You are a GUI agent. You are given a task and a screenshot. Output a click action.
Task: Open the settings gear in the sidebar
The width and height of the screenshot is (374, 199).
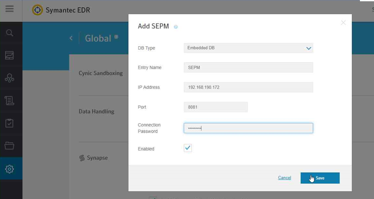point(10,169)
